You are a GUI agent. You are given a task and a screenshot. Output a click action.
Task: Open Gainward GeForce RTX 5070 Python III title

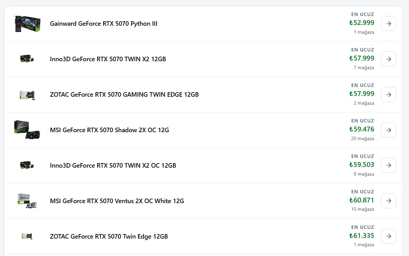104,24
